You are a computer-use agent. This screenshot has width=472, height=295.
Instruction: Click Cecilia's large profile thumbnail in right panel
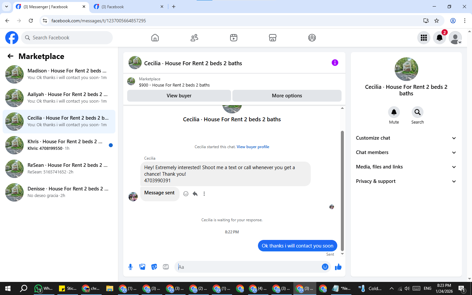pos(406,69)
